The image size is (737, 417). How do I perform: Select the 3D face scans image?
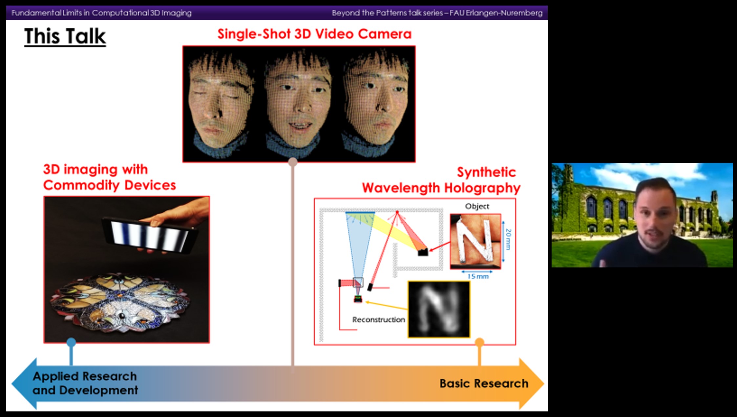(x=299, y=104)
